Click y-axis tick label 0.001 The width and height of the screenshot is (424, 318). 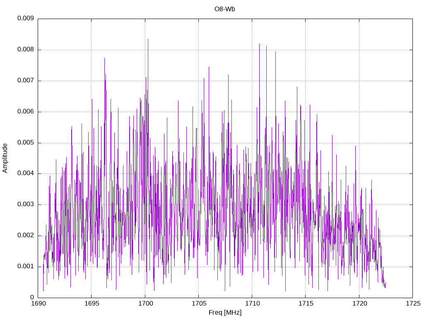[x=26, y=266]
